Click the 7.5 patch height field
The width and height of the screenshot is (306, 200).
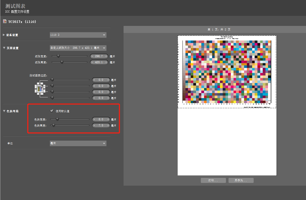(101, 125)
